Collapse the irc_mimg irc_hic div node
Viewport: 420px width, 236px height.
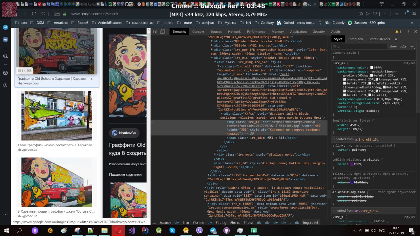point(215,62)
